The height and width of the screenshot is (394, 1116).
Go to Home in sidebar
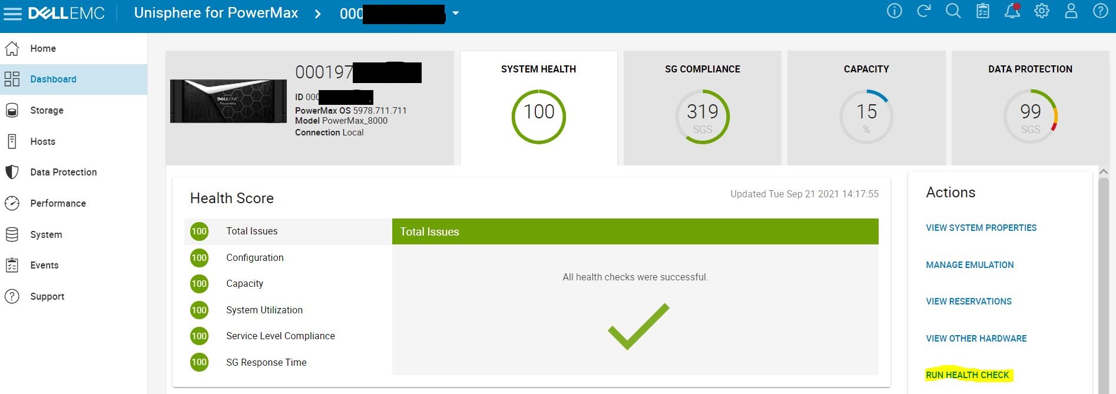click(74, 48)
